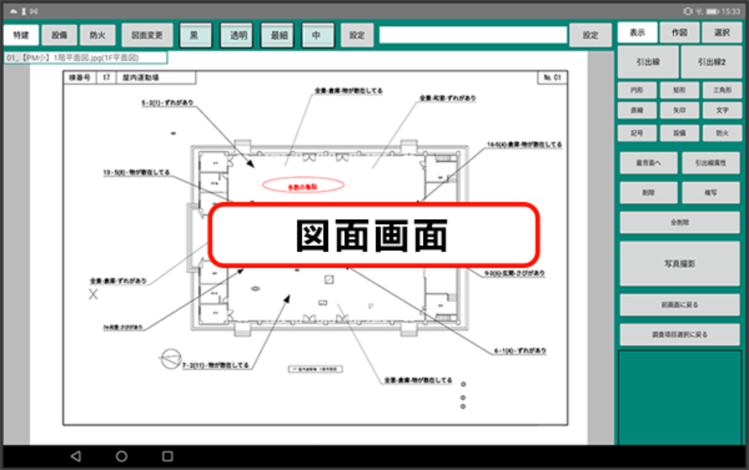The height and width of the screenshot is (470, 749).
Task: Open the 最細 line width selector
Action: coord(277,35)
